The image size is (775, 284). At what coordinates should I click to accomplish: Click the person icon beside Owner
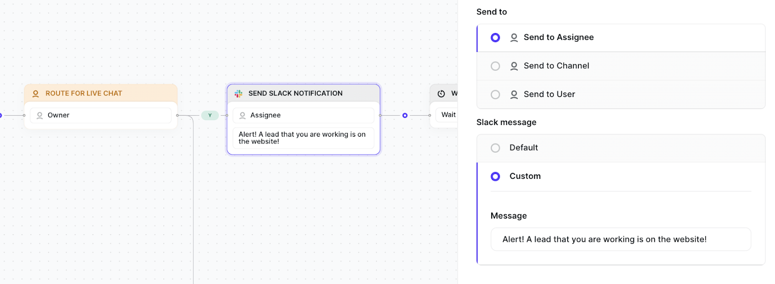coord(40,115)
